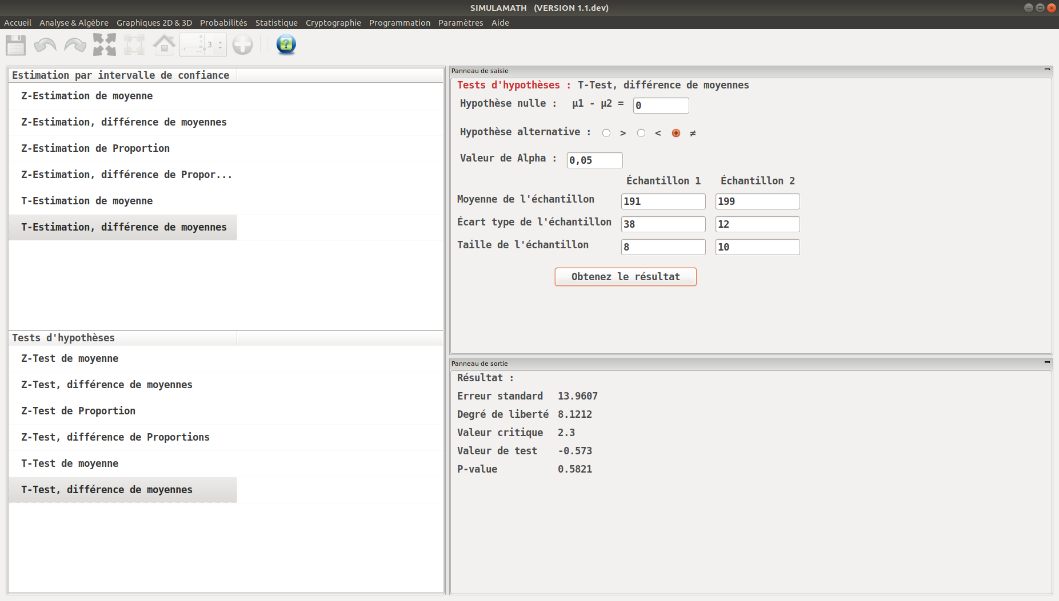
Task: Click sample 2 size field showing 10
Action: [x=757, y=247]
